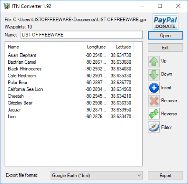Click latitude value 38.633950
The width and height of the screenshot is (188, 184).
(121, 110)
